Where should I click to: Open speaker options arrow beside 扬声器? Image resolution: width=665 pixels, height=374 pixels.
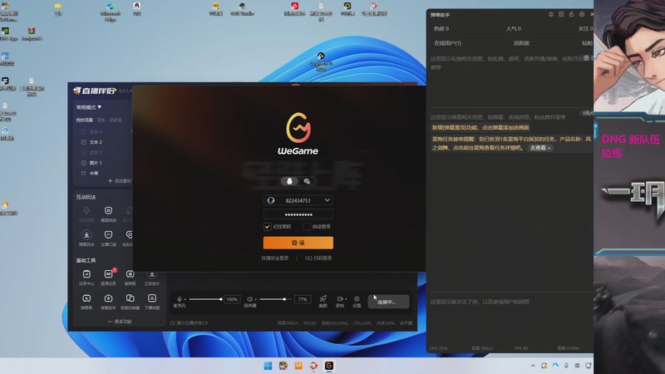[256, 299]
